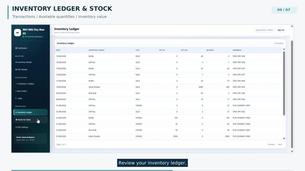The width and height of the screenshot is (305, 171).
Task: Click the Sign out button
Action: [281, 30]
